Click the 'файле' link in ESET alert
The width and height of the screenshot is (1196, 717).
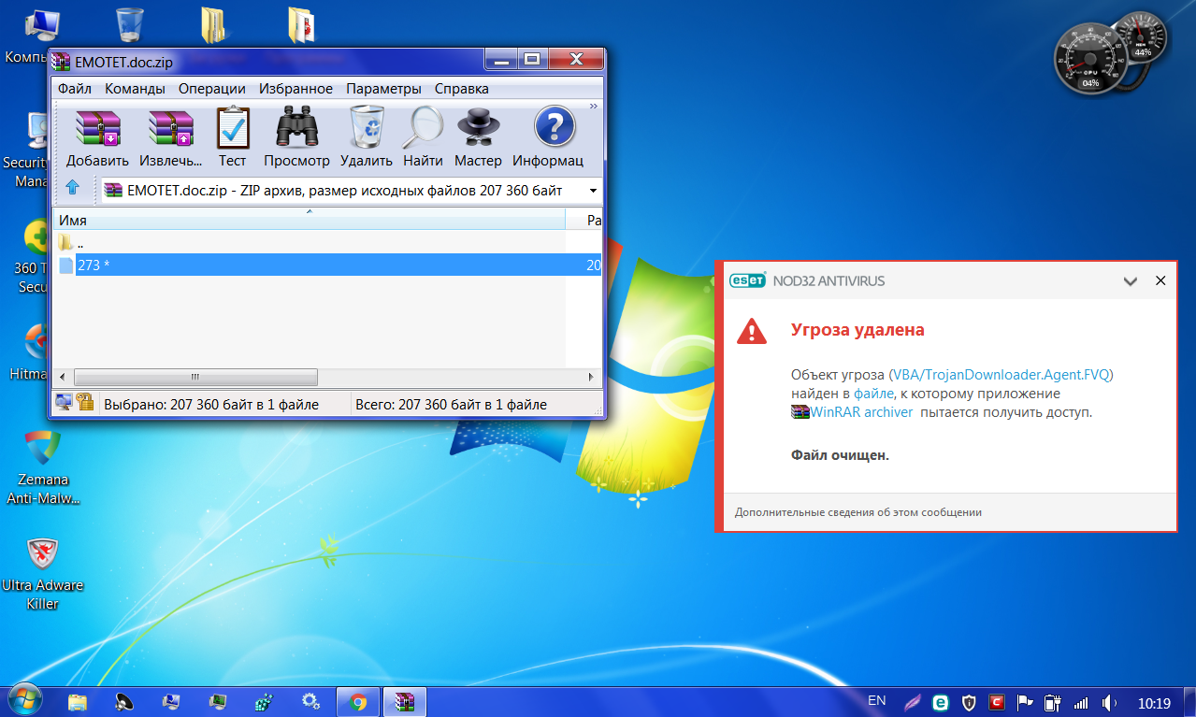click(872, 393)
